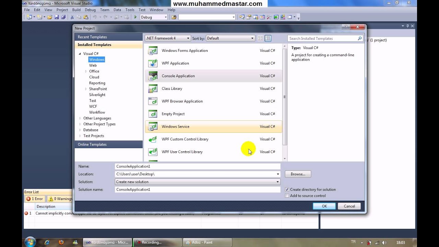
Task: Click the Browse... button
Action: pos(298,174)
